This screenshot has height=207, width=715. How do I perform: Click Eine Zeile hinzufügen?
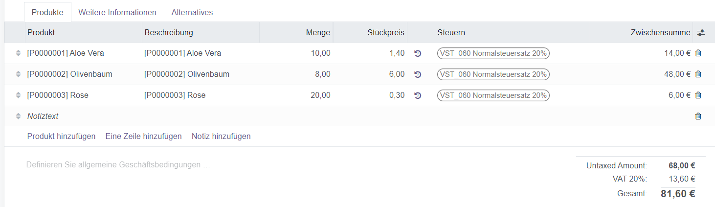pos(143,136)
